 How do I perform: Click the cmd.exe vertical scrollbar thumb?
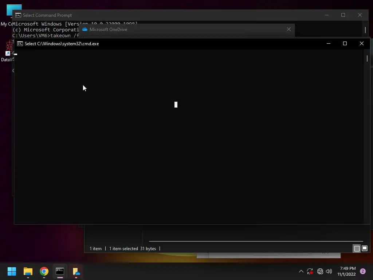tap(367, 58)
